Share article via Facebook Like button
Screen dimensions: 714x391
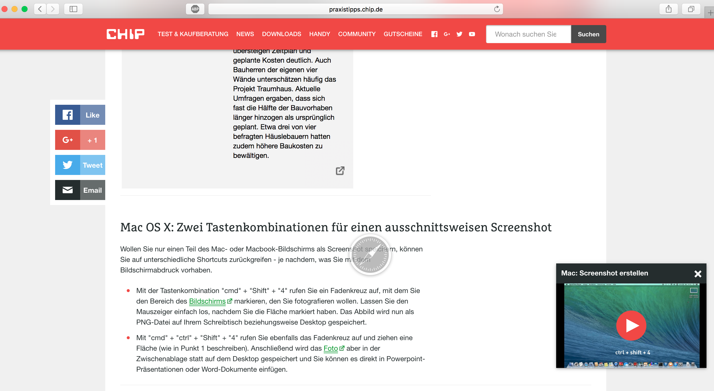coord(80,115)
